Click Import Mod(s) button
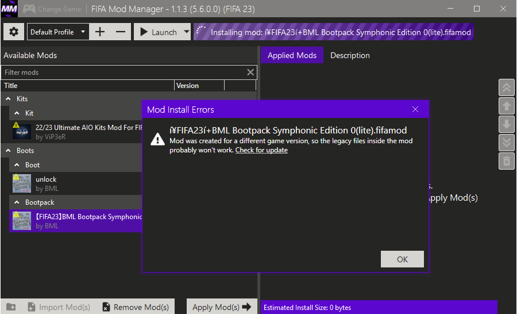Image resolution: width=517 pixels, height=314 pixels. (59, 307)
